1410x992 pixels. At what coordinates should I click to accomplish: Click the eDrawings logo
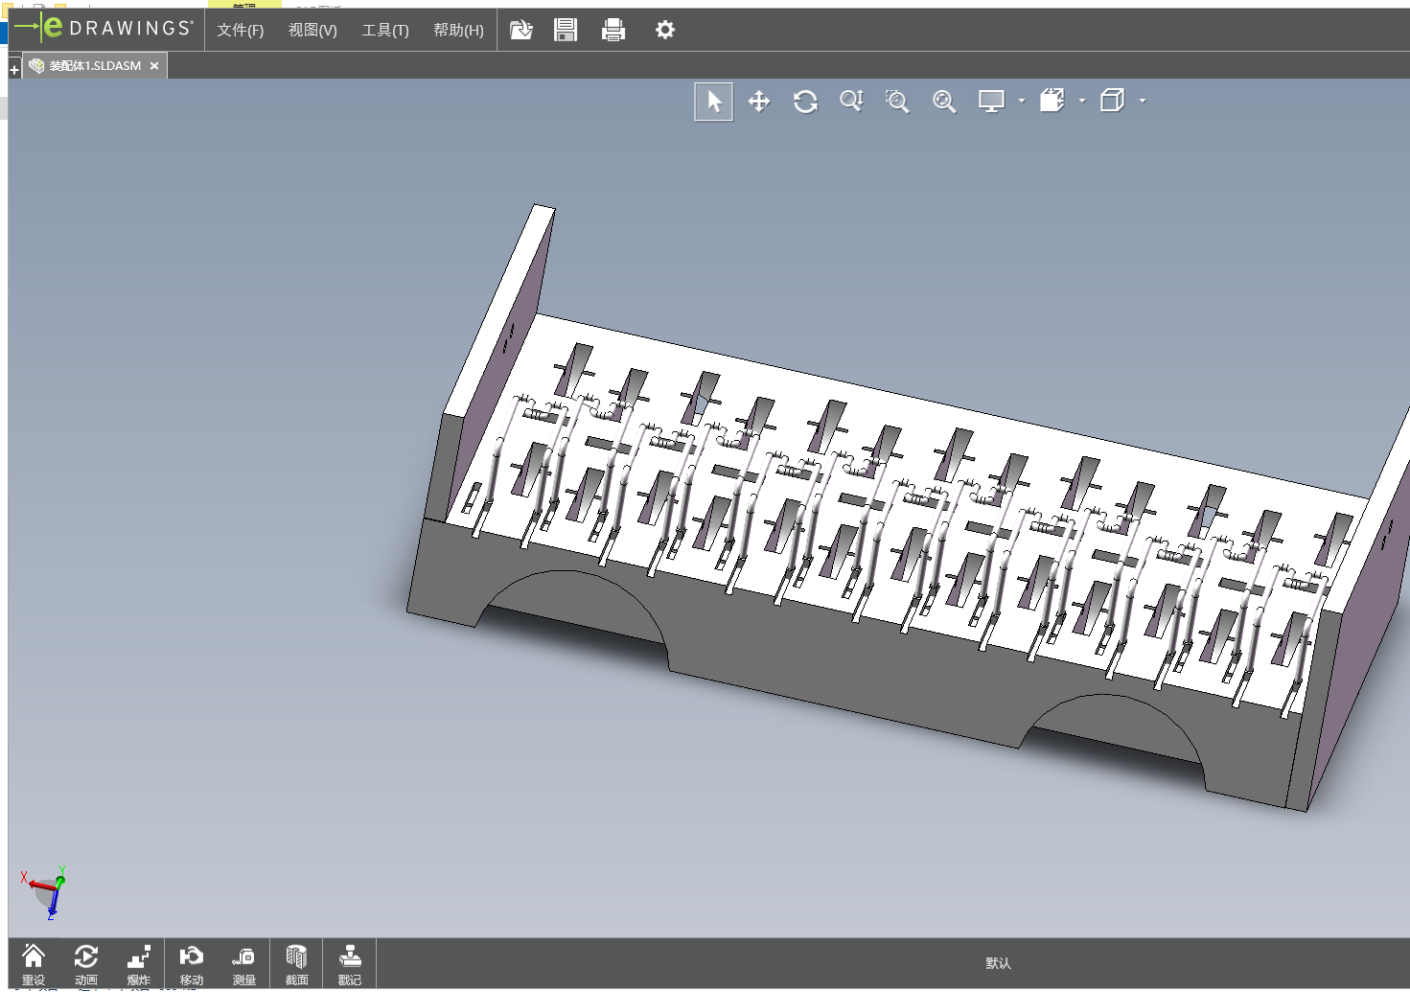(104, 28)
